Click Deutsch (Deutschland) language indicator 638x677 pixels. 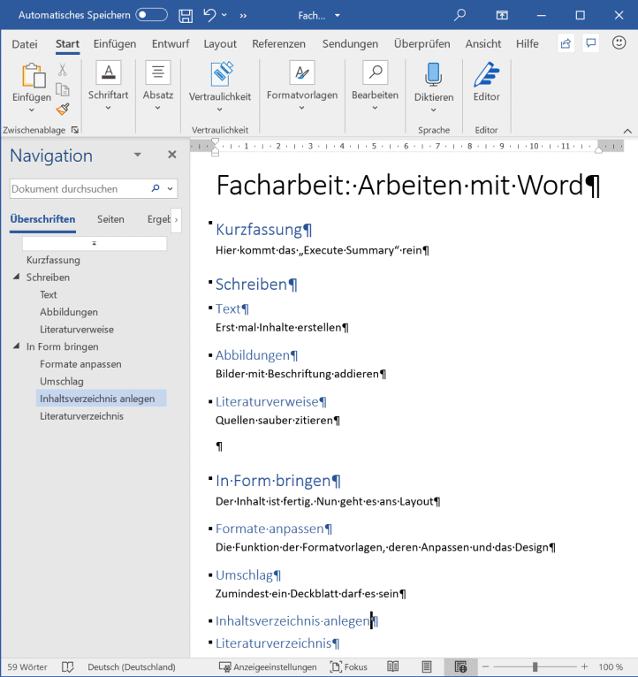click(x=132, y=667)
